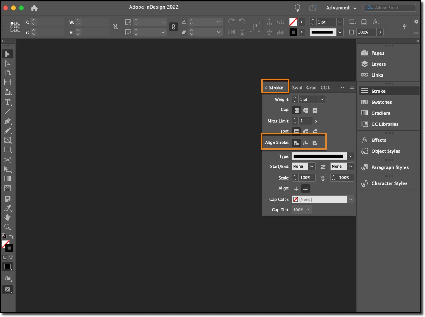Open control bar stroke style dropdown
This screenshot has width=425, height=317.
point(340,32)
